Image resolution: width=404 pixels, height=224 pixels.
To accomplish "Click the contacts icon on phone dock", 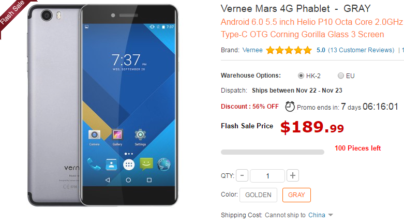I will 111,165.
